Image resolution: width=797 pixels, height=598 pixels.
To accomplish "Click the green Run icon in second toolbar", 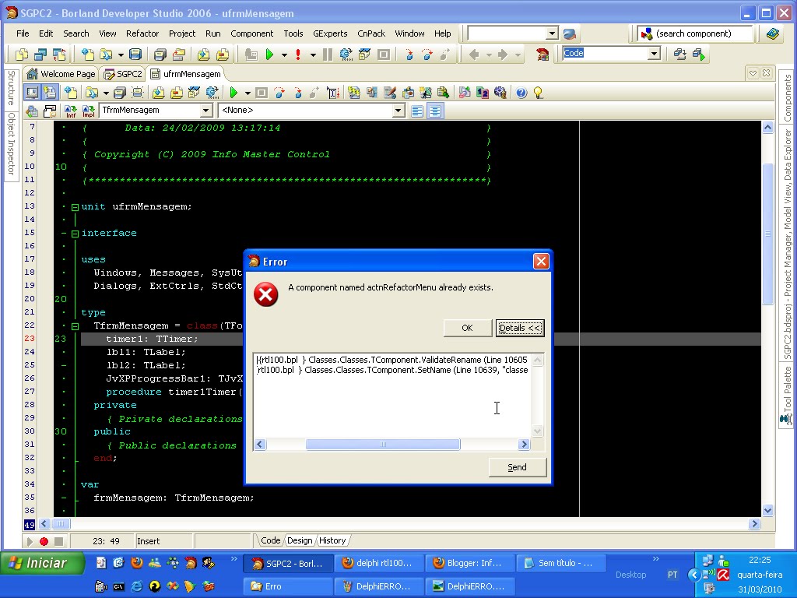I will [x=233, y=93].
